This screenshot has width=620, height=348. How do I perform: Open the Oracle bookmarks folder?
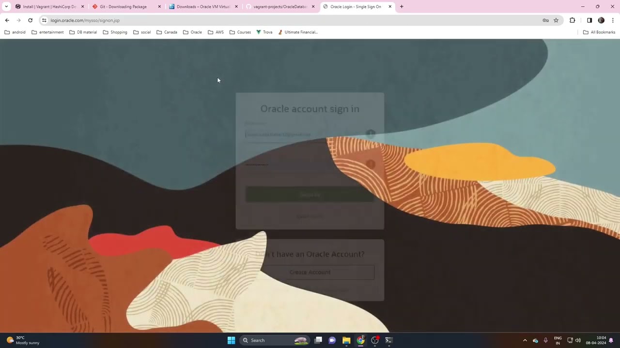192,32
